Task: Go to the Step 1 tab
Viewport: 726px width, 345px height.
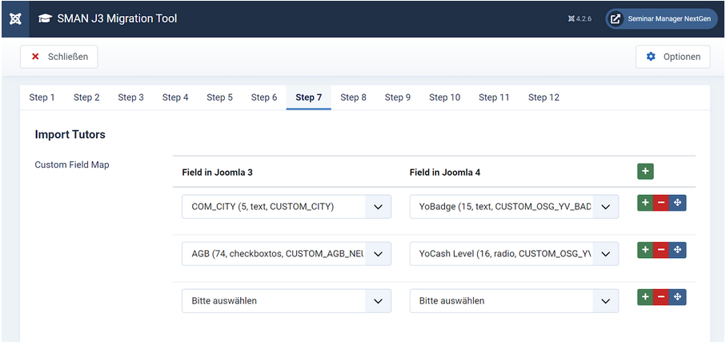Action: coord(42,97)
